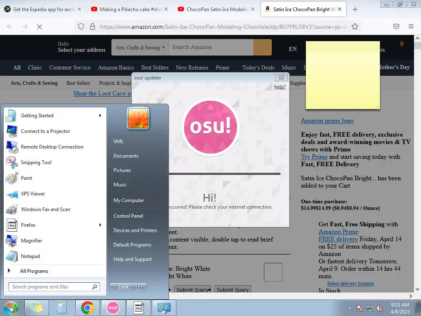Click the Bright White color swatch box
Viewport: 421px width, 316px height.
tap(273, 272)
